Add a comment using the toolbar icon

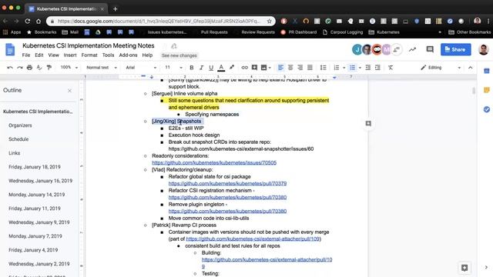coord(254,68)
